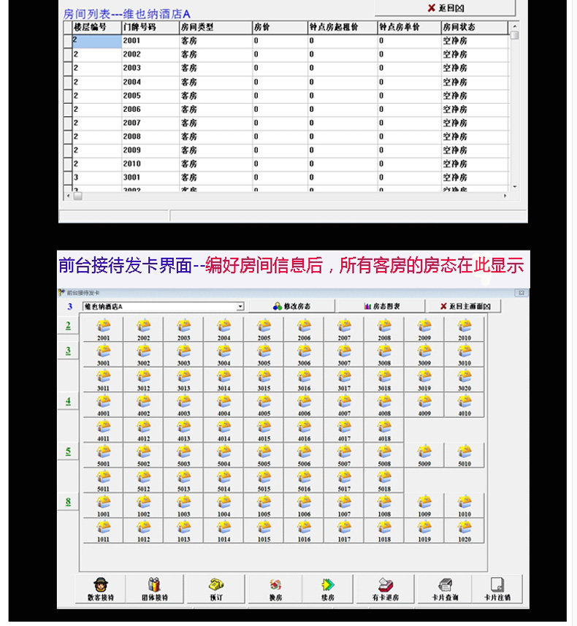
Task: Select room 1020 icon
Action: pos(465,530)
